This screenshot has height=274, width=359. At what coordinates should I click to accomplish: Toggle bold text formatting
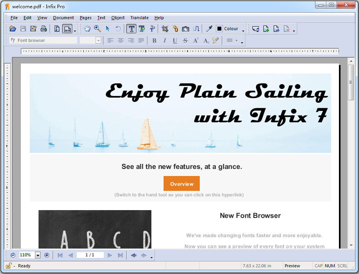[154, 40]
